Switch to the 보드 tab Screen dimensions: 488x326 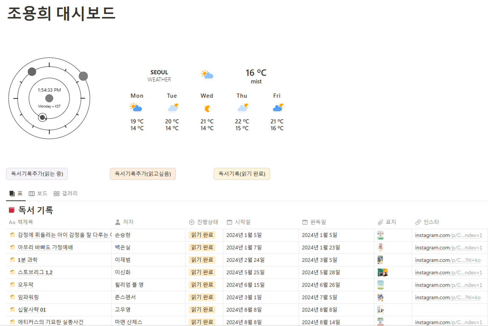(x=40, y=193)
